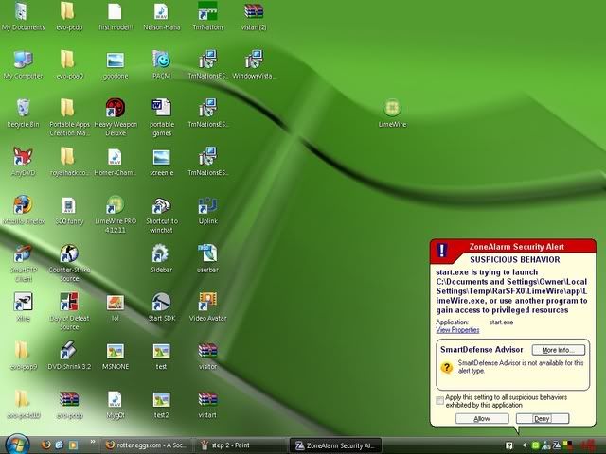
Task: Deny the ZoneAlarm suspicious behavior request
Action: tap(543, 418)
